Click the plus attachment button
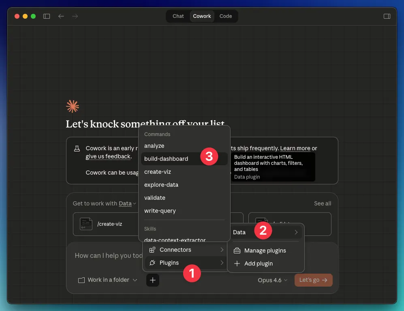This screenshot has height=311, width=404. [152, 280]
